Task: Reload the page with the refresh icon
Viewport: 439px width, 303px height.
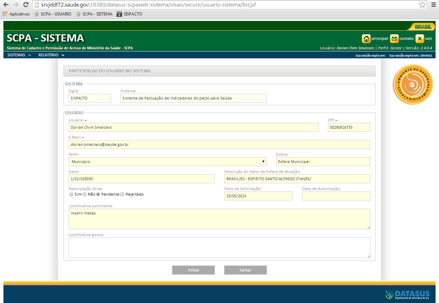Action: [x=26, y=5]
